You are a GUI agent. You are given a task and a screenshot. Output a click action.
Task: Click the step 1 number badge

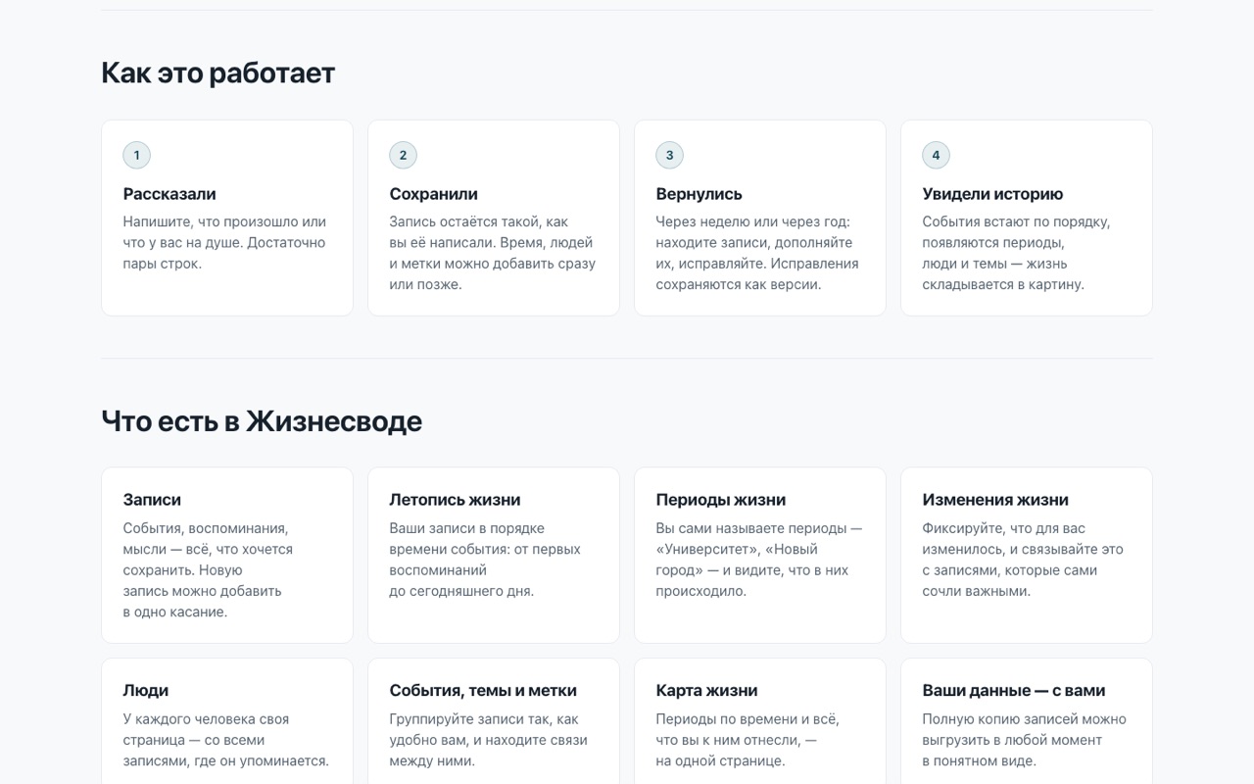click(x=136, y=155)
